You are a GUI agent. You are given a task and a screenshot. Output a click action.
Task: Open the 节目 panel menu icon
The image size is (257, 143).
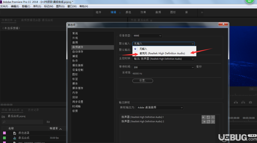[151, 20]
